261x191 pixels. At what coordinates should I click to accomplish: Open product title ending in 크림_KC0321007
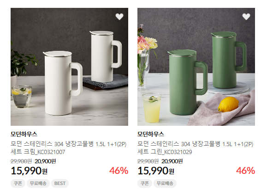click(69, 148)
